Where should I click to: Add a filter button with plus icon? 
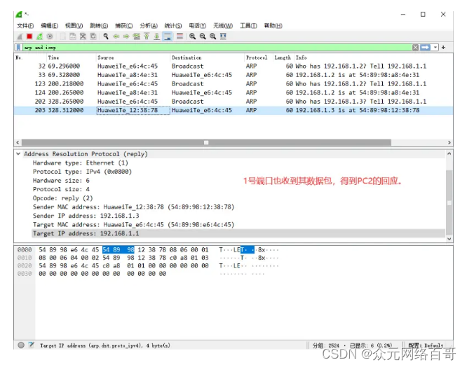pyautogui.click(x=443, y=48)
